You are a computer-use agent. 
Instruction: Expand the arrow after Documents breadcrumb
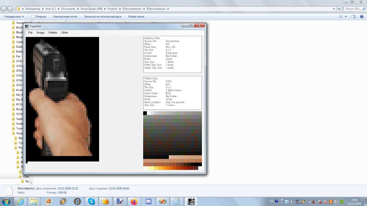78,9
